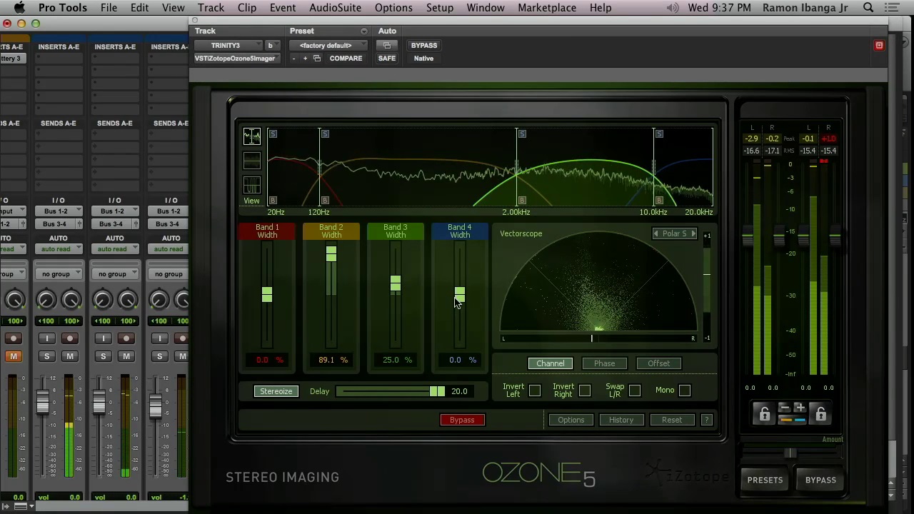Open the <factory default> preset dropdown

(x=329, y=46)
